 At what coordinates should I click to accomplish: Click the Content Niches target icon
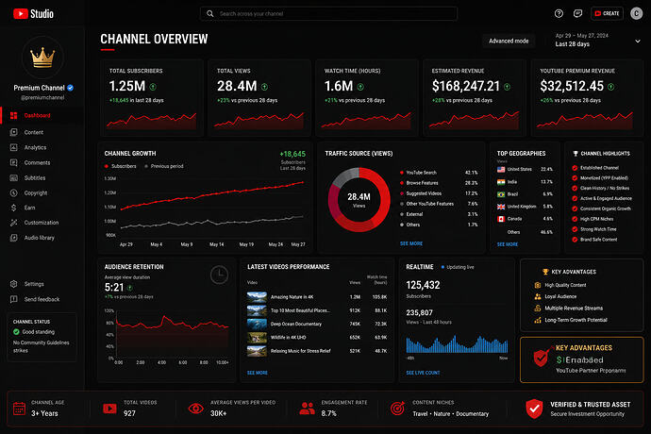click(x=398, y=409)
